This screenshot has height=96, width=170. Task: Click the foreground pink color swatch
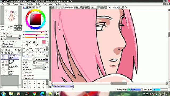(x=44, y=42)
